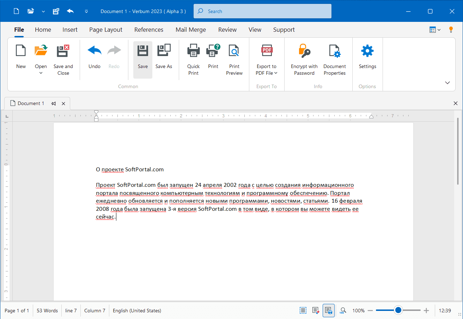Viewport: 463px width, 319px height.
Task: Select the Mail Merge tab
Action: click(x=191, y=30)
